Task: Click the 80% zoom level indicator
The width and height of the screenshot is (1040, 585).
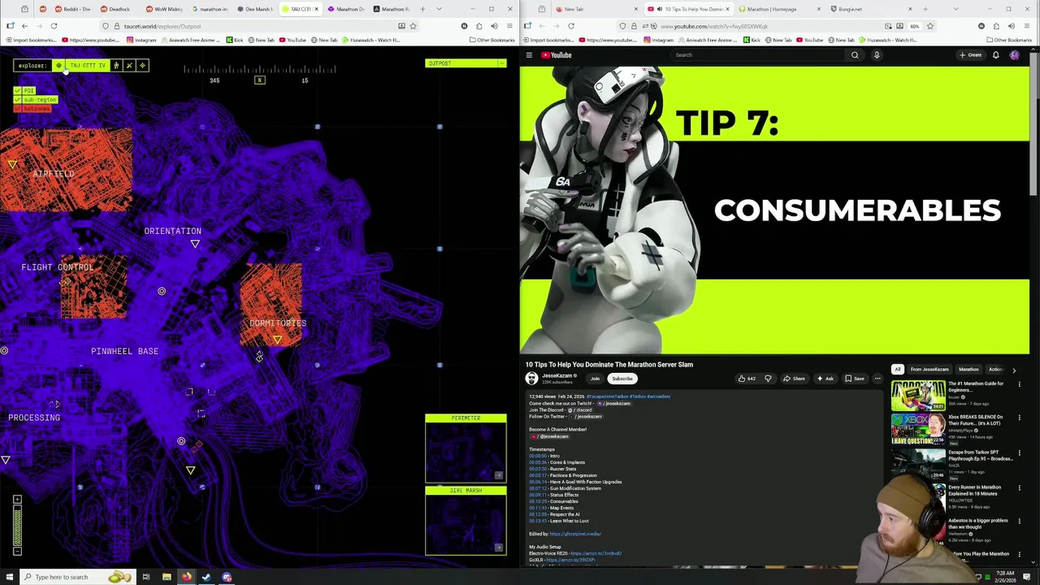Action: coord(915,26)
